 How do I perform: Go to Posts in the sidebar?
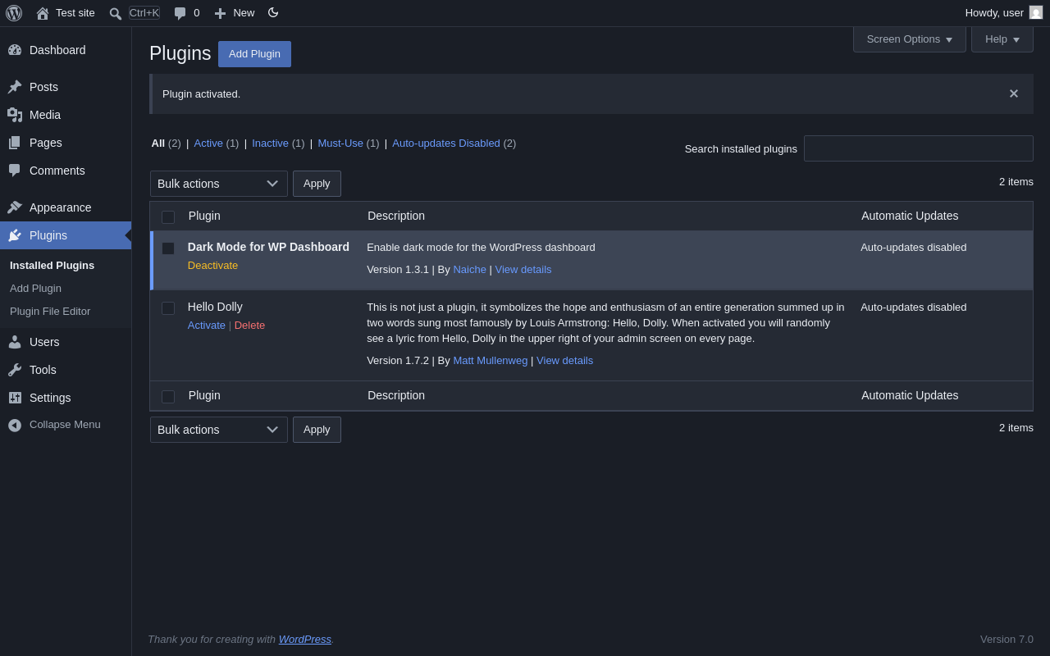tap(66, 87)
